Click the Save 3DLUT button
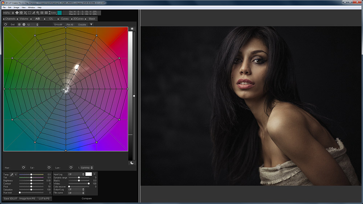 [10, 199]
